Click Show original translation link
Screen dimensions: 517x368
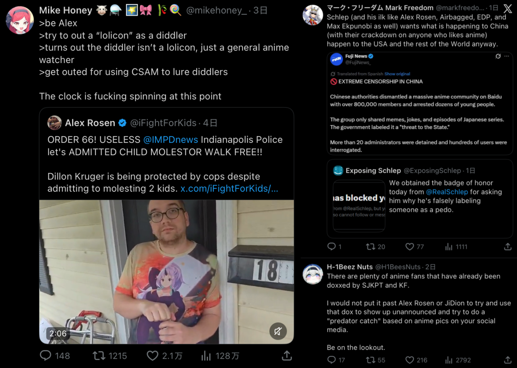click(x=397, y=74)
